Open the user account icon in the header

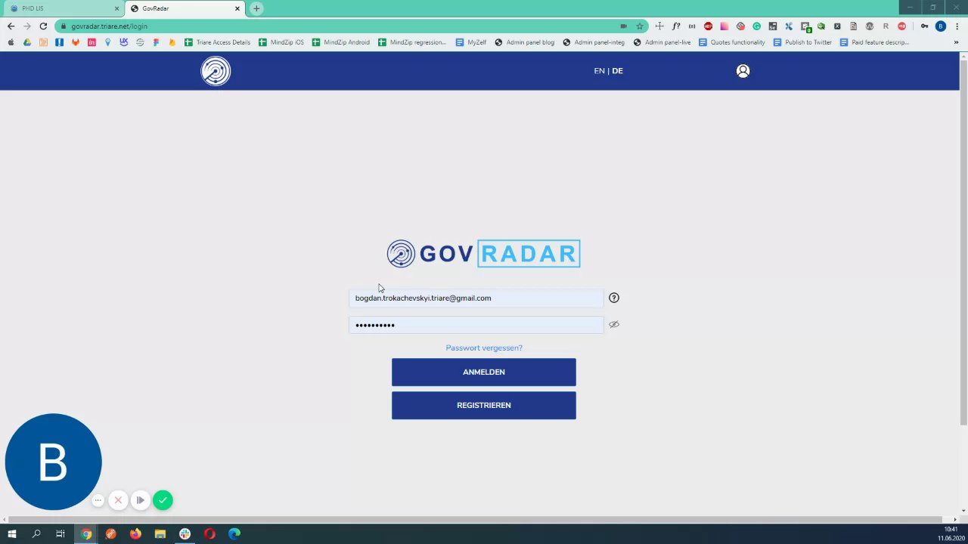point(743,71)
